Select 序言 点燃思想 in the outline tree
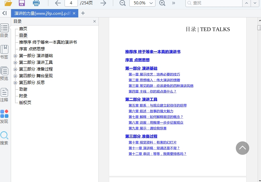Viewport: 261px width, 182px height. 32,49
